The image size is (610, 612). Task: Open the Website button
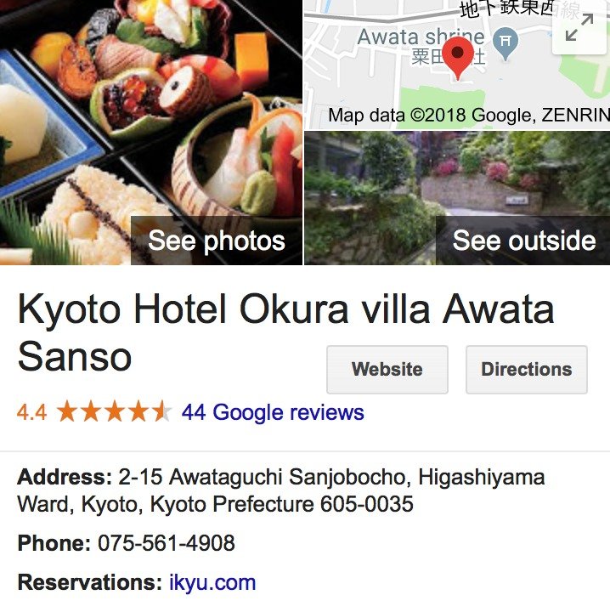[x=387, y=369]
